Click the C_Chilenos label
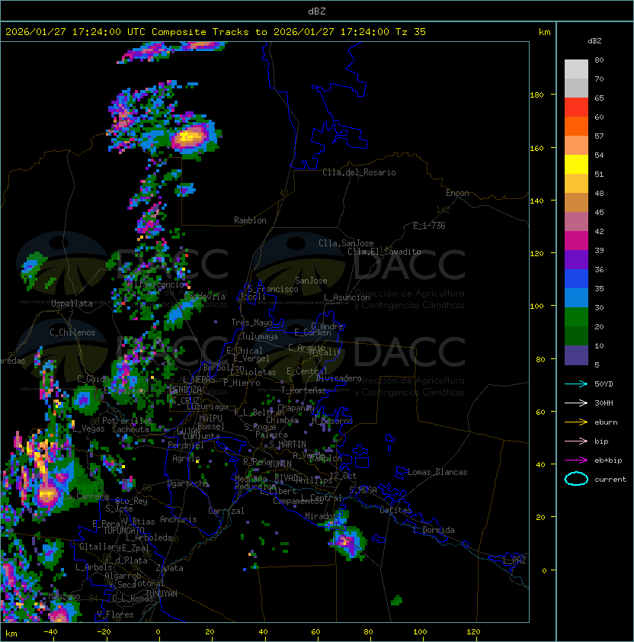Screen dimensions: 634x642 (x=72, y=332)
